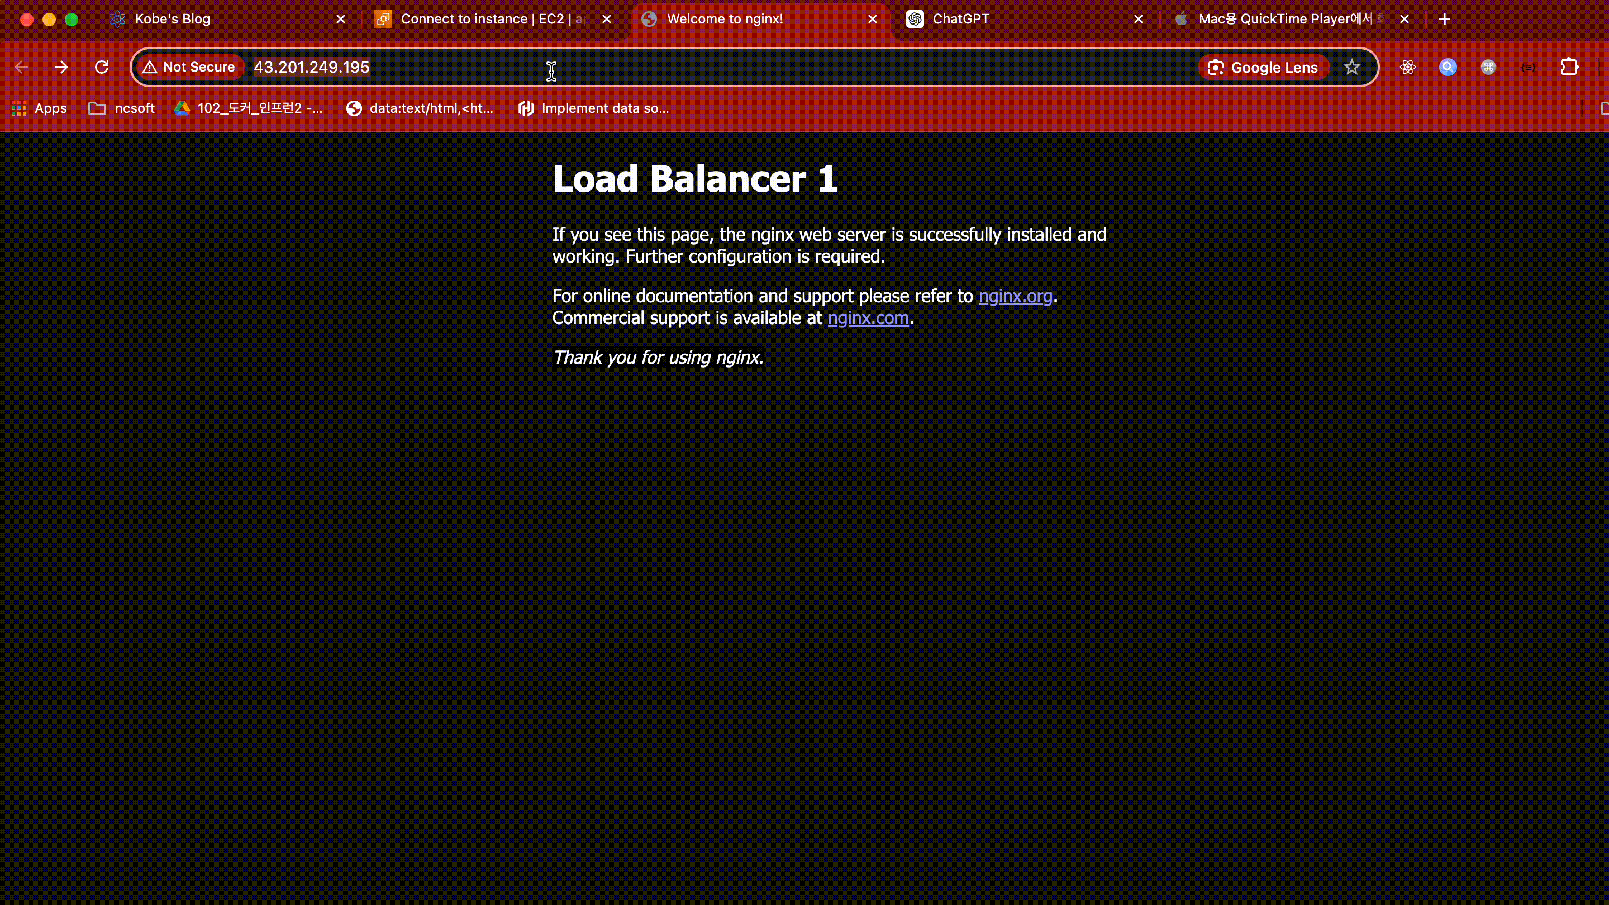Go forward to the next page

click(61, 68)
